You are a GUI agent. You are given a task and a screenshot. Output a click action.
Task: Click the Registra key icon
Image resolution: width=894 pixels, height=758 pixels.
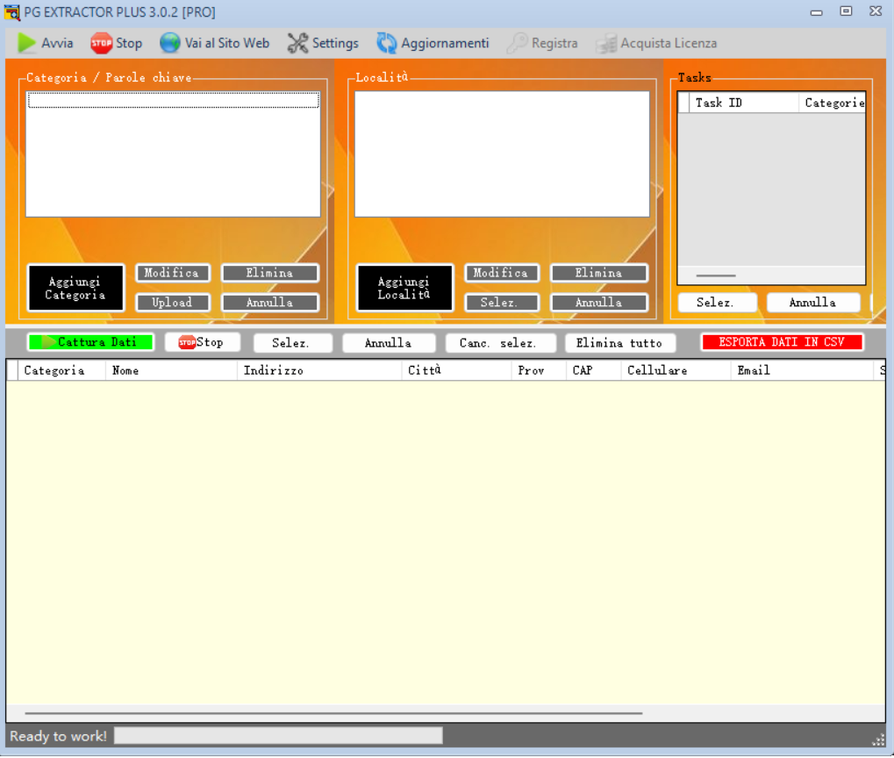(x=518, y=43)
